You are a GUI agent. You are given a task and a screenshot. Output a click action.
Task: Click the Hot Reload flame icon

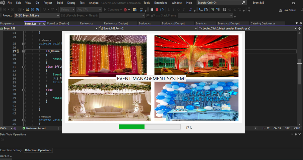[x=125, y=10]
